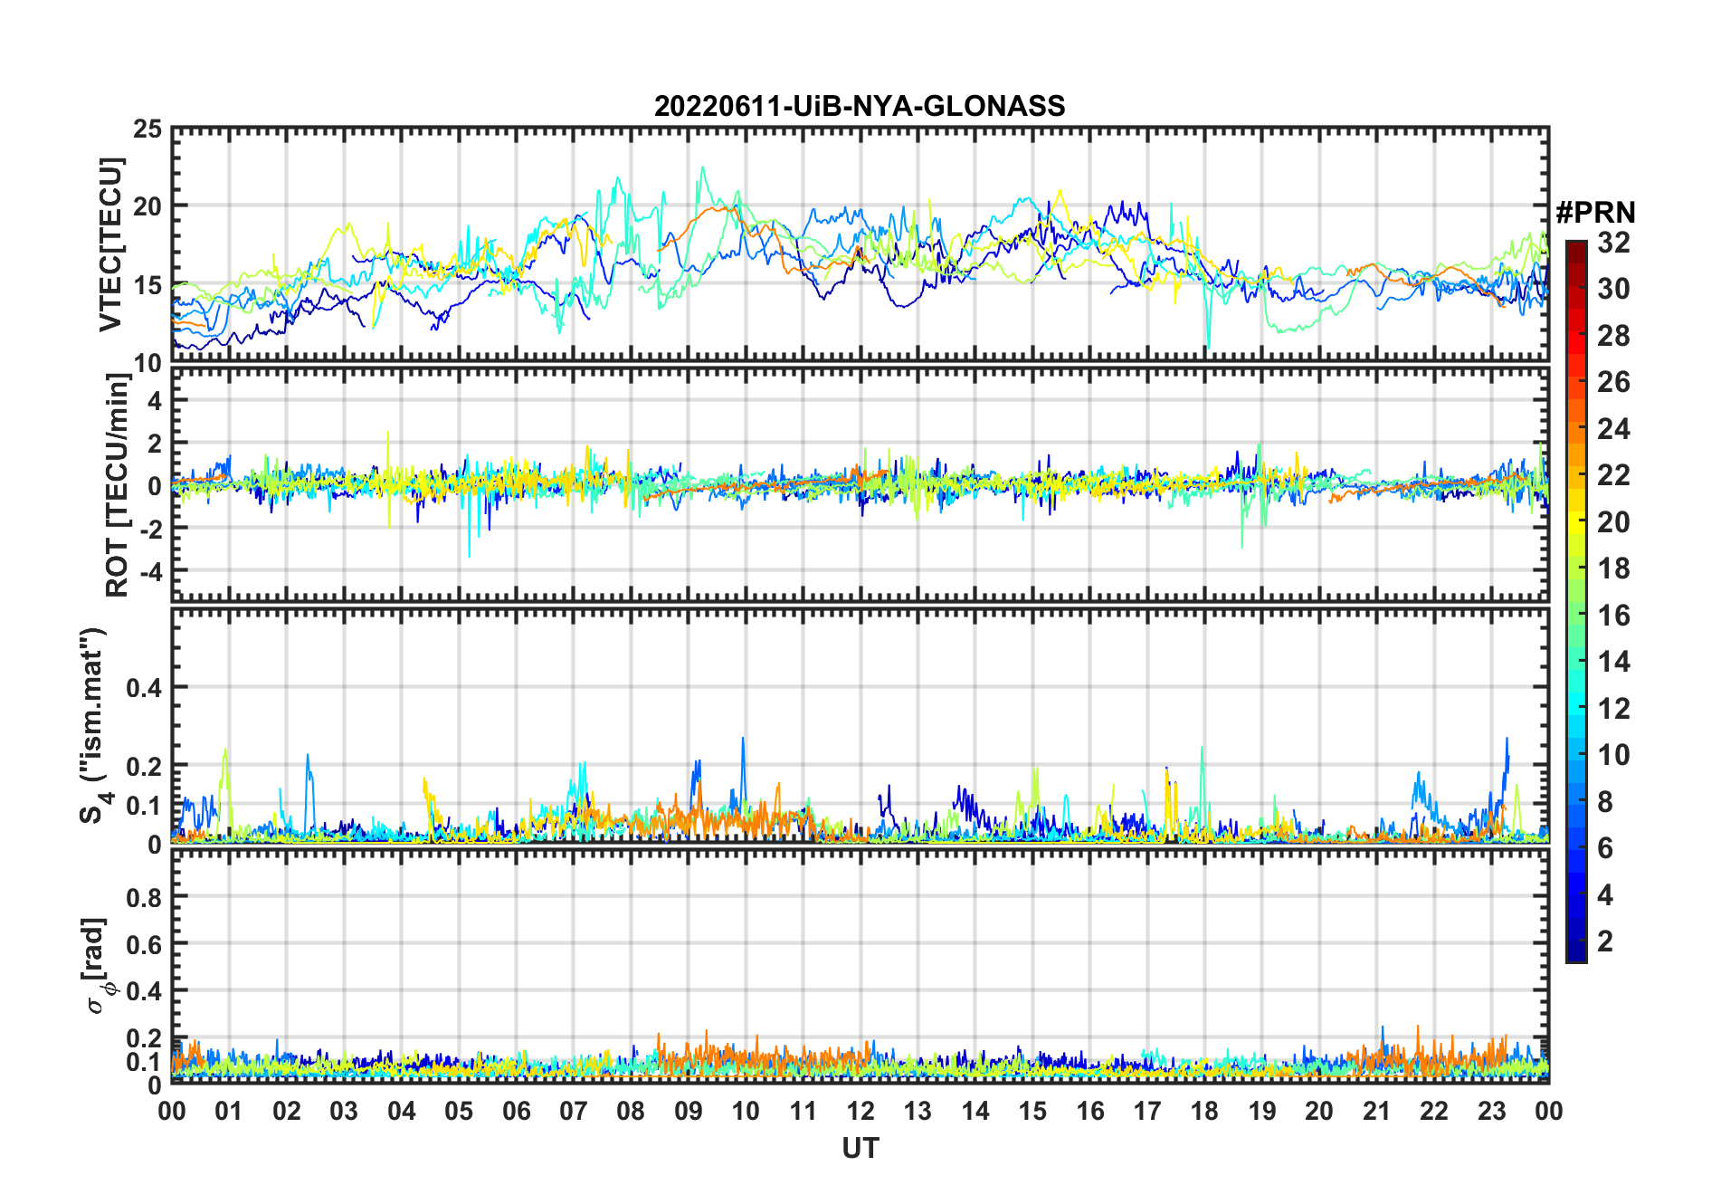Screen dimensions: 1721x1204
Task: Click the ROT [TECU/min] y-axis label
Action: click(x=117, y=484)
